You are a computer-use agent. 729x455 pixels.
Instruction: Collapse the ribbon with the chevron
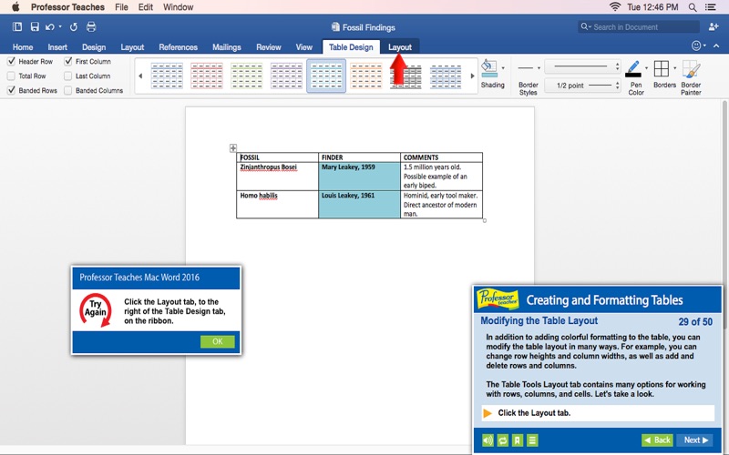click(716, 45)
